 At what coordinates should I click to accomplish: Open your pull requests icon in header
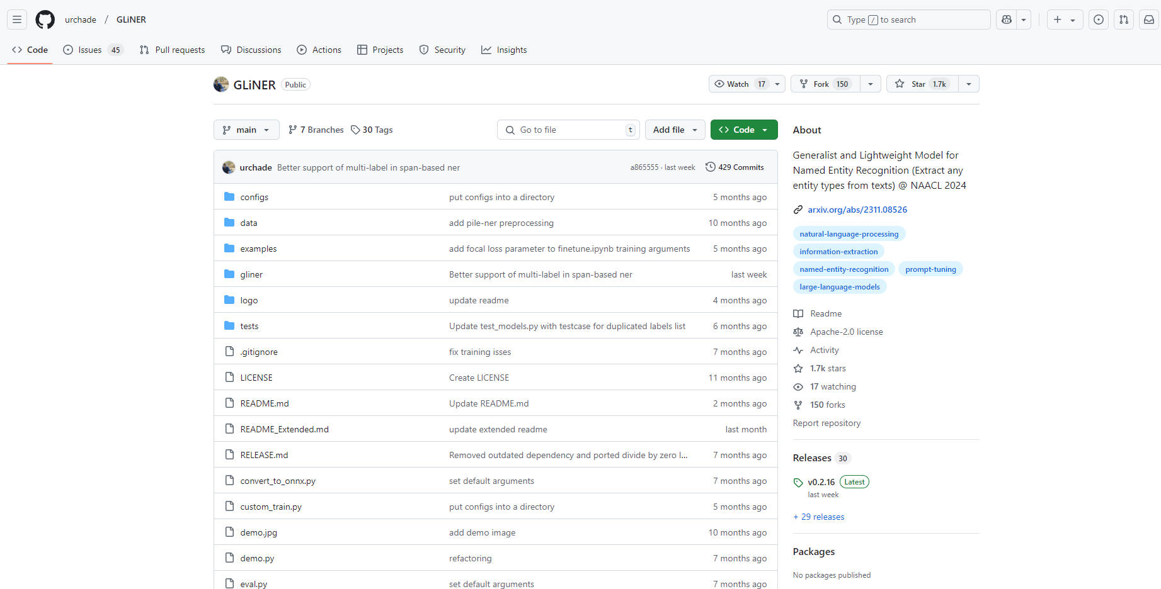tap(1123, 20)
